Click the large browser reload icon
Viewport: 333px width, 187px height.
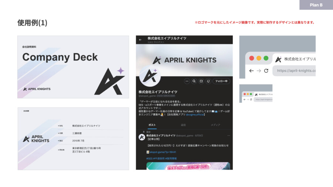(267, 71)
